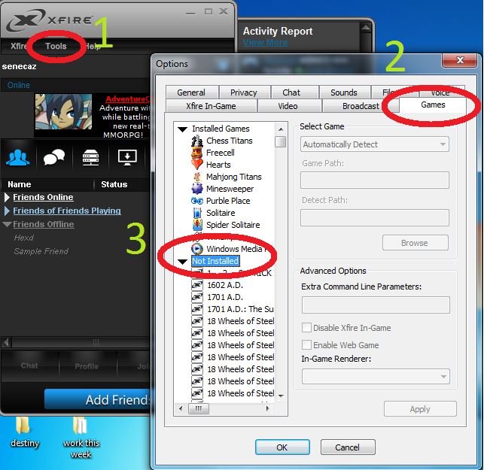Click the Online status link
The width and height of the screenshot is (484, 470).
19,85
